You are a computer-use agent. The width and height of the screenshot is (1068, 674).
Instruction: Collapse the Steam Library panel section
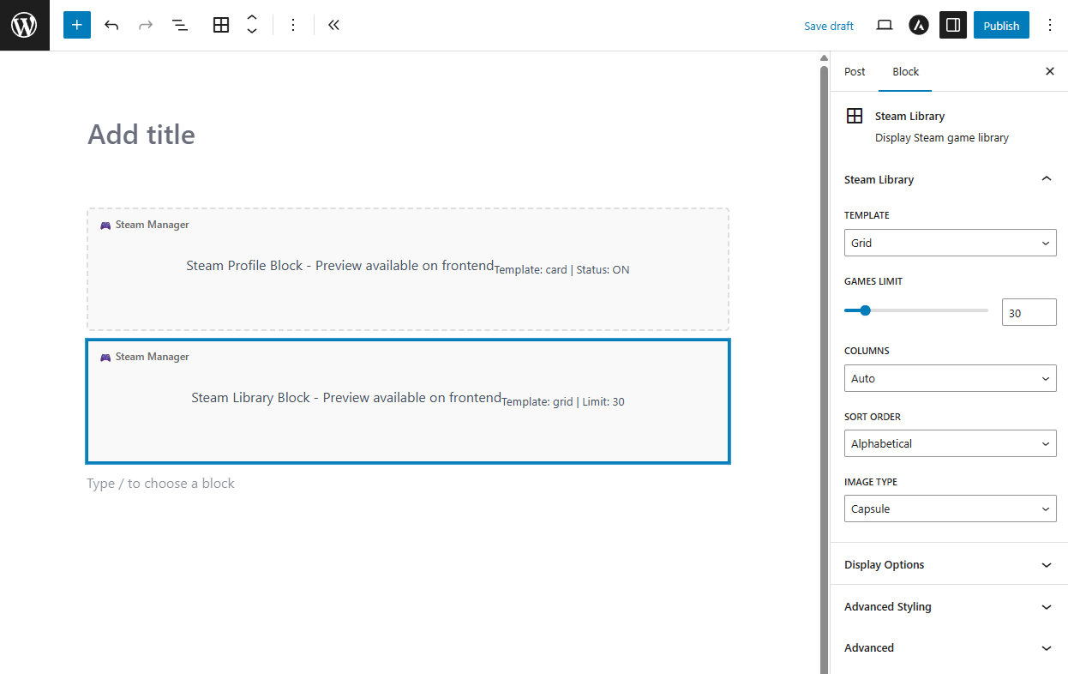(x=1046, y=179)
